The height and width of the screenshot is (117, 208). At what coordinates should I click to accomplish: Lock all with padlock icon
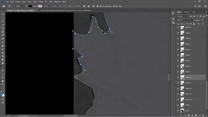point(194,24)
